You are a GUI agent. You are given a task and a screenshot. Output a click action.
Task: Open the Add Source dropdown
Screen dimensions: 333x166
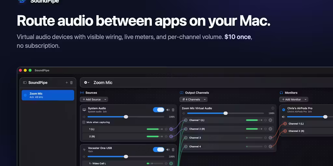pos(94,99)
